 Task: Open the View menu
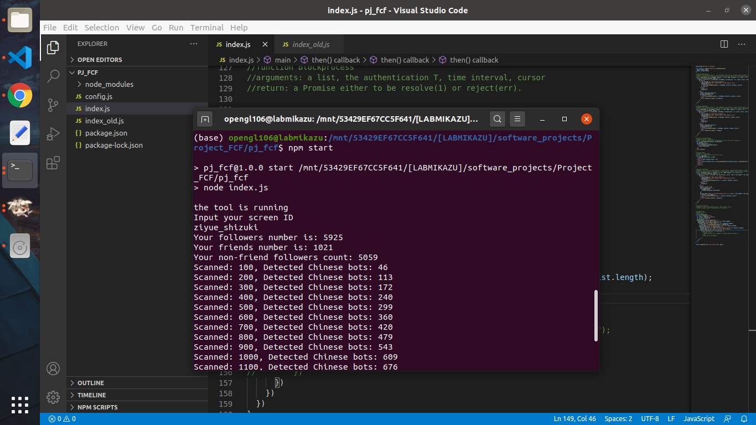pos(135,28)
